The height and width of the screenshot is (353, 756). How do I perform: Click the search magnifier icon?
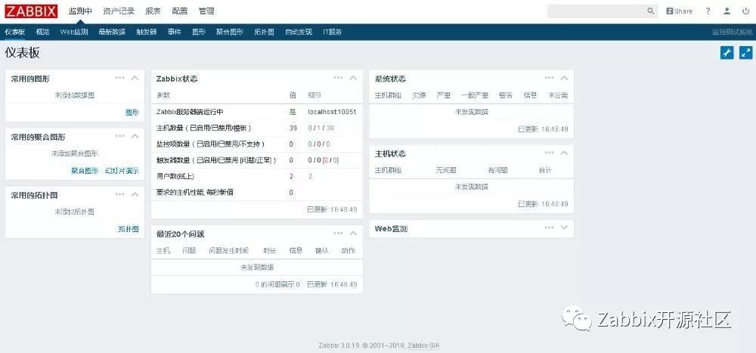point(650,11)
